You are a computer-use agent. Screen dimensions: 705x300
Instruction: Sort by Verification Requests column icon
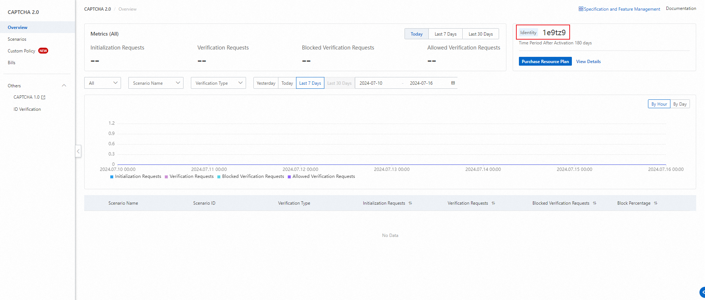(493, 203)
